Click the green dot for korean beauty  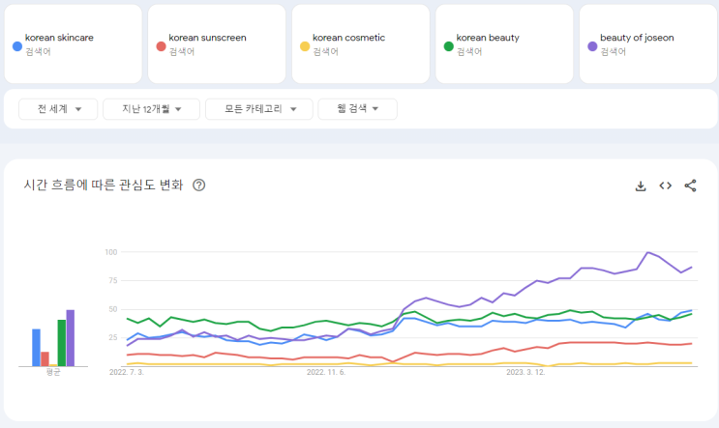click(448, 45)
